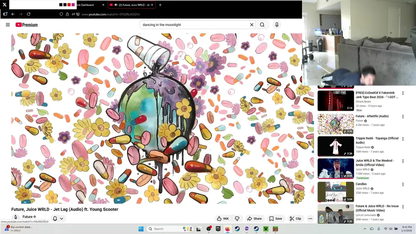Reload the current page
416x234 pixels.
coord(29,14)
